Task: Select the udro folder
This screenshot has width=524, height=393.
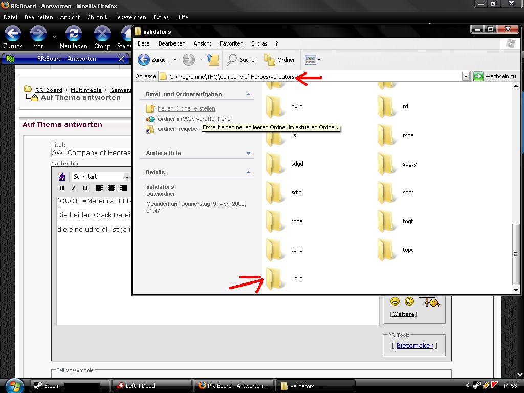Action: 285,278
